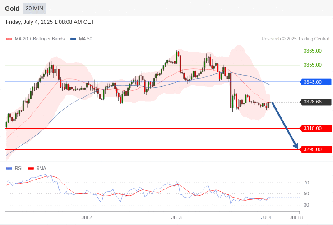
Task: Click the MA 20 + Bollinger Bands legend swatch
Action: click(x=9, y=39)
